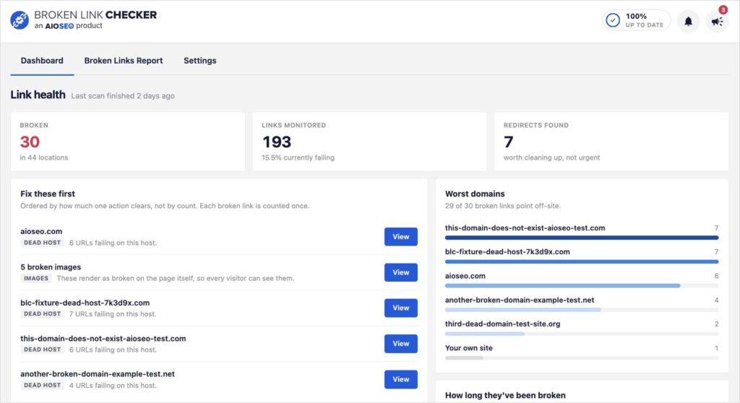The height and width of the screenshot is (403, 740).
Task: View the 5 broken images issue
Action: [400, 272]
